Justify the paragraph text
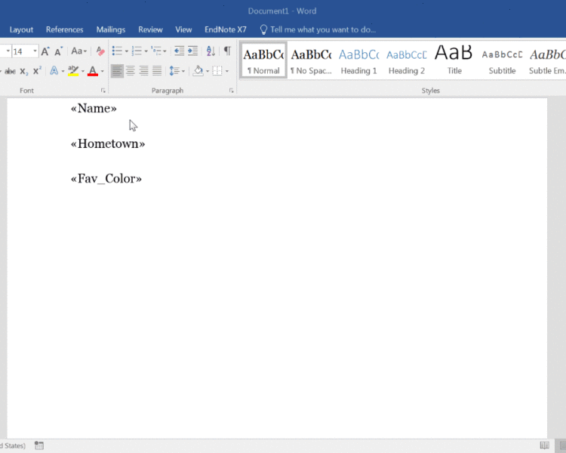Image resolution: width=566 pixels, height=453 pixels. tap(157, 71)
